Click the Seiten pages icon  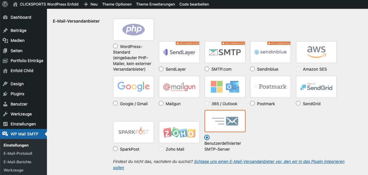(5, 51)
